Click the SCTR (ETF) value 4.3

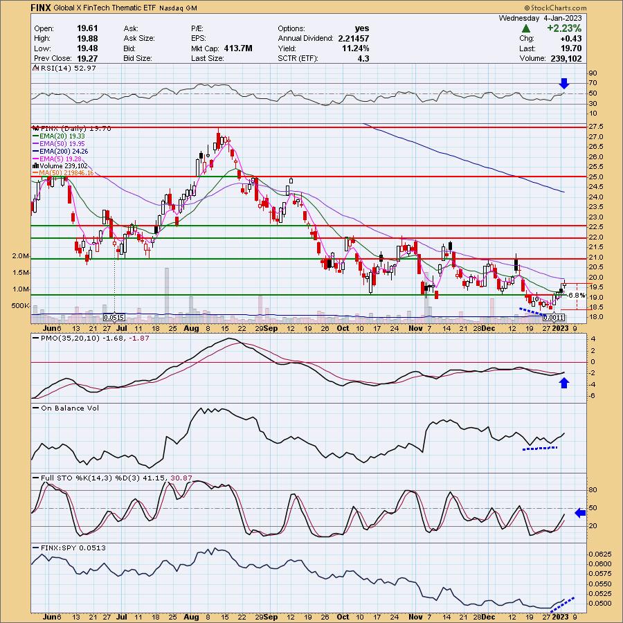tap(363, 58)
